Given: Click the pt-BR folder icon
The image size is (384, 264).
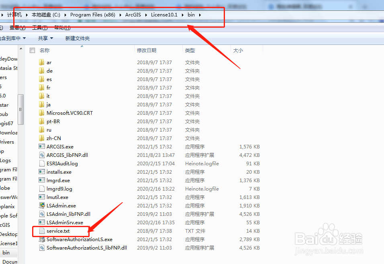Looking at the screenshot, I should coord(42,121).
